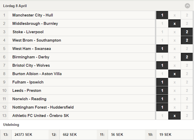Click the Norwich - Reading match name
194x140 pixels.
(x=29, y=99)
